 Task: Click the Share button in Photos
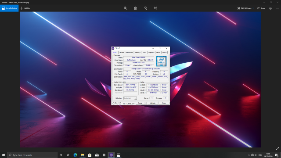coord(261,8)
